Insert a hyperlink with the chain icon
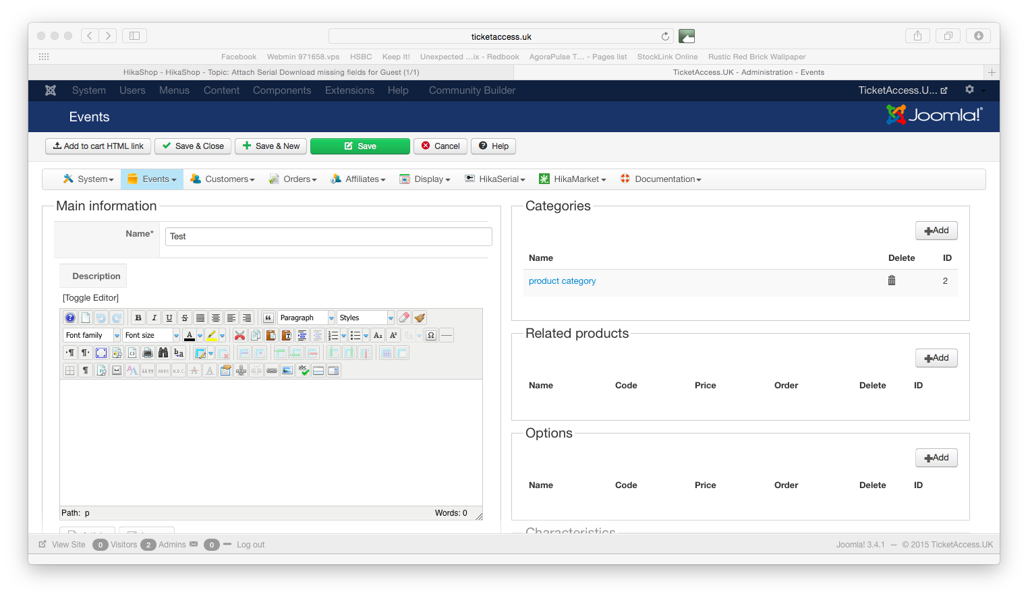The image size is (1028, 598). (x=272, y=370)
